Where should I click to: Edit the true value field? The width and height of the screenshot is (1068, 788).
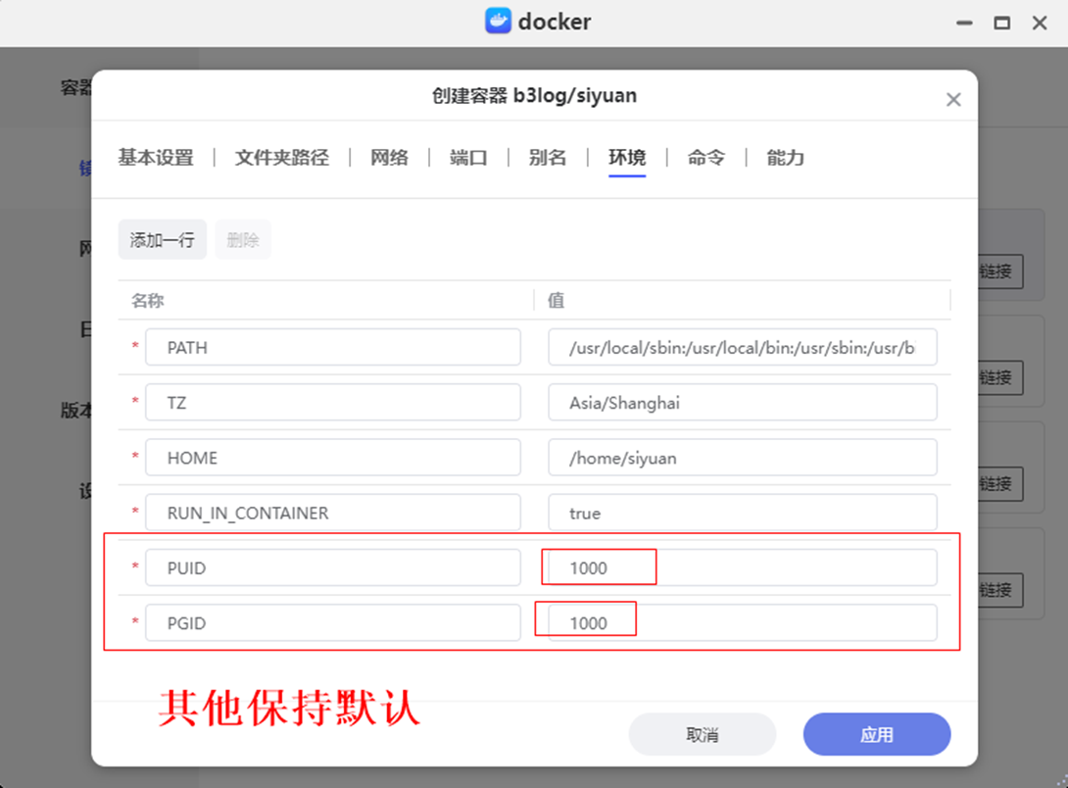(x=743, y=513)
